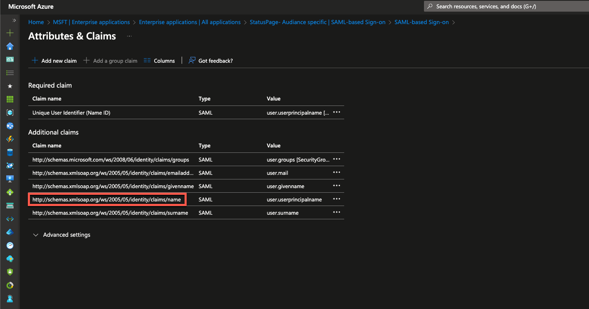Open the Dashboard icon

(10, 59)
